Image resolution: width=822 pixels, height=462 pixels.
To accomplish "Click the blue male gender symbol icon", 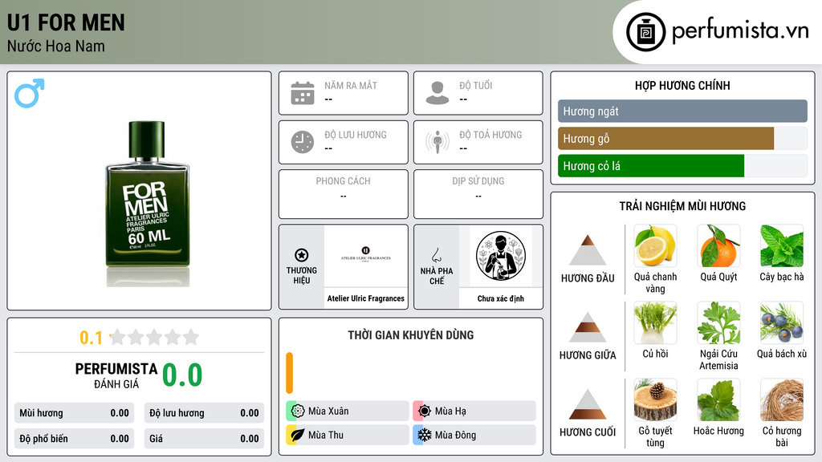I will (30, 93).
